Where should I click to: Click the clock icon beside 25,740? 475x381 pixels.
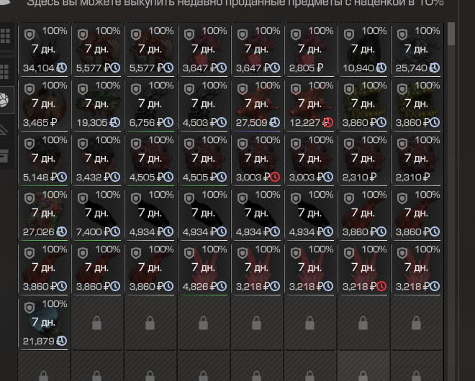point(435,68)
